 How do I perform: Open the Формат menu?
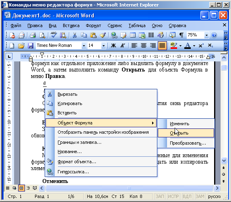[x=93, y=25]
